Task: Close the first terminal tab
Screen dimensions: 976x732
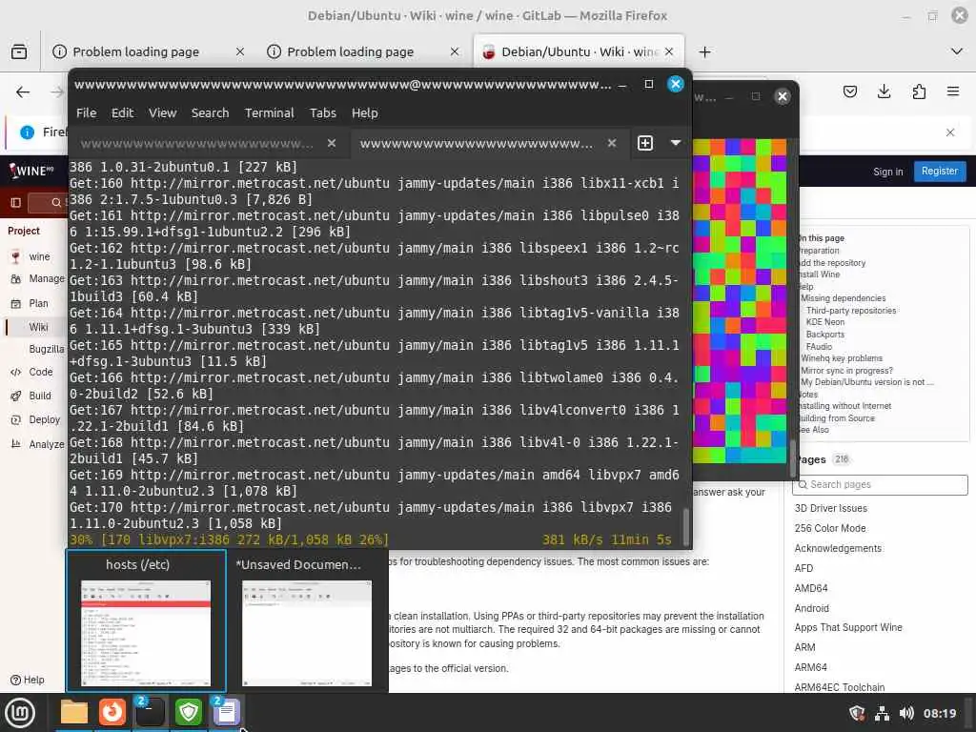Action: click(x=332, y=143)
